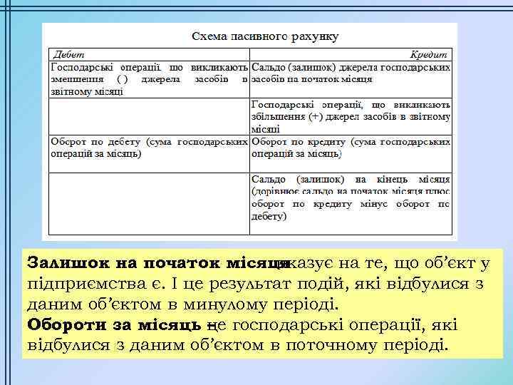
Task: Click cell 'Сальдо (залишок) джерела господарських засобів'
Action: tap(351, 79)
